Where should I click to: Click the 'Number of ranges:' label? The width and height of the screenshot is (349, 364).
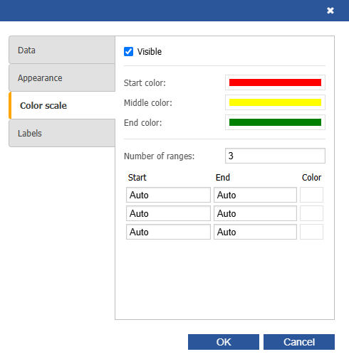tap(160, 156)
